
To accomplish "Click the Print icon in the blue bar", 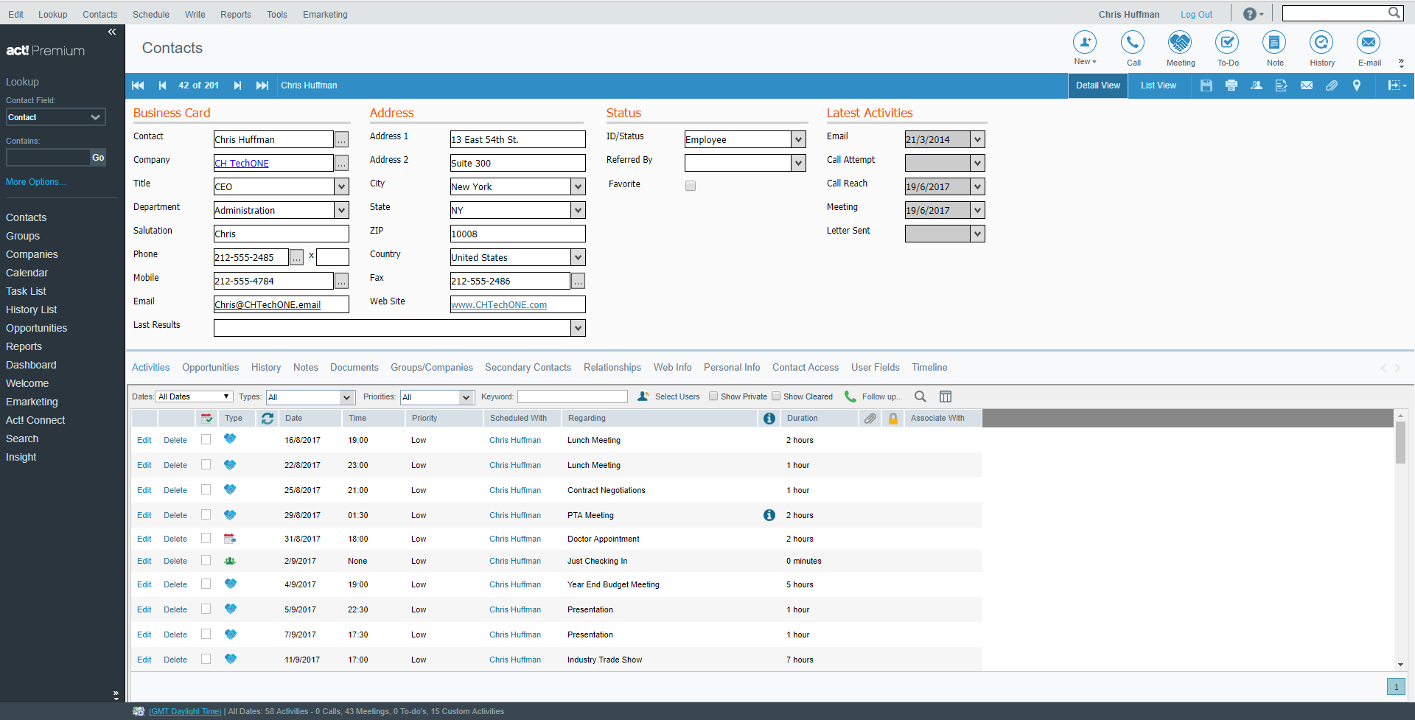I will point(1231,85).
